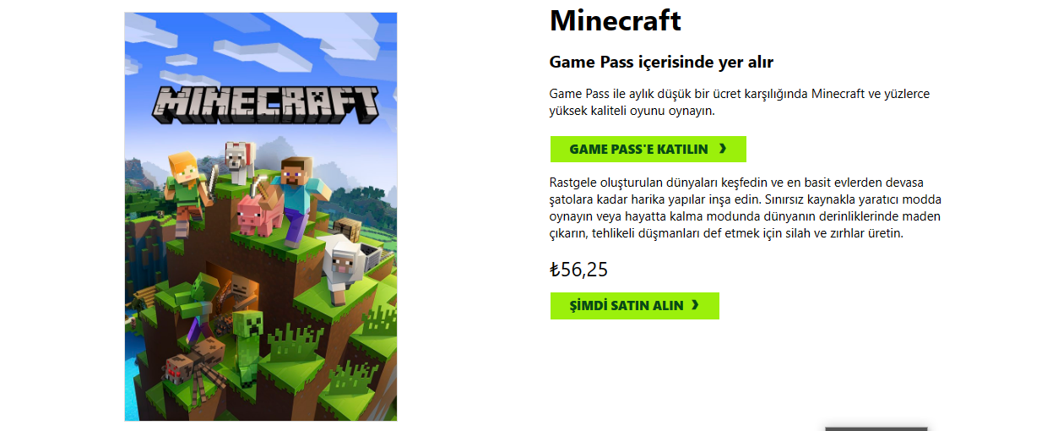Click the ŞİMDİ SATIN ALIN button
This screenshot has height=431, width=1058.
(x=634, y=306)
